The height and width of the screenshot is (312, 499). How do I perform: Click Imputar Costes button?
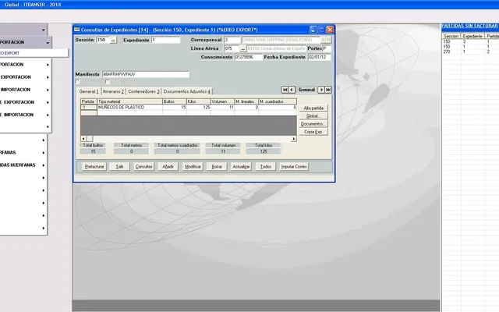294,166
